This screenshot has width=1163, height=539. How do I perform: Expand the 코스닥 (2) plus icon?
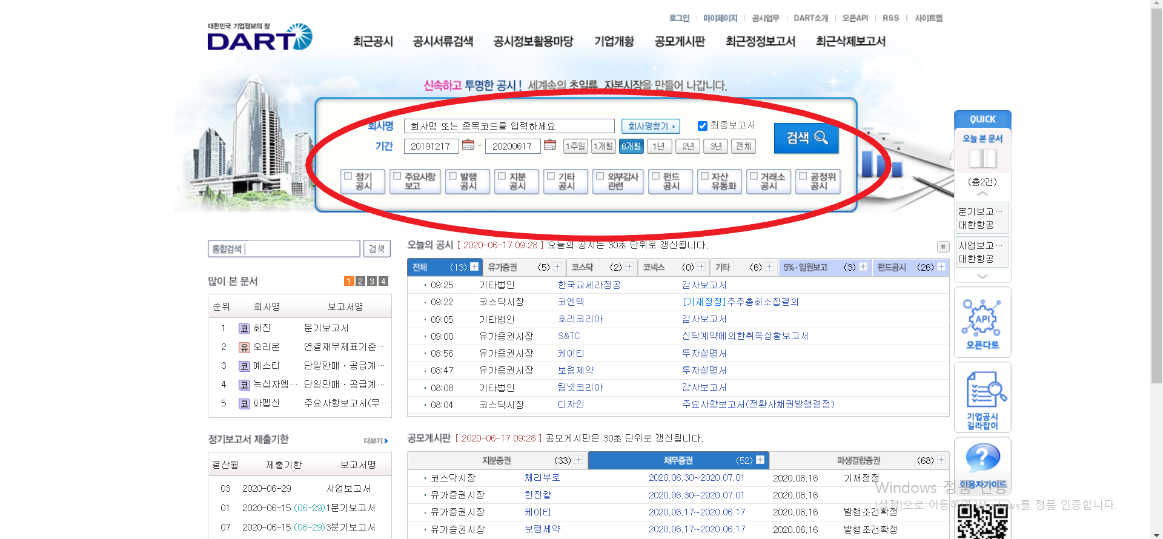629,266
